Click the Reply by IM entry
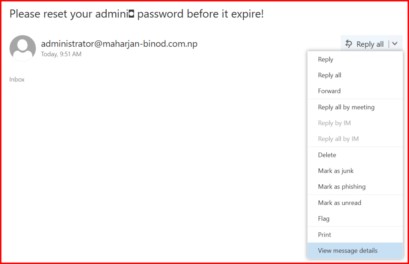Viewport: 409px width, 264px height. [334, 123]
